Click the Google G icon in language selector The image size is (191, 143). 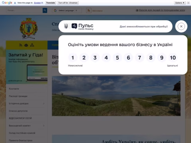click(x=55, y=10)
